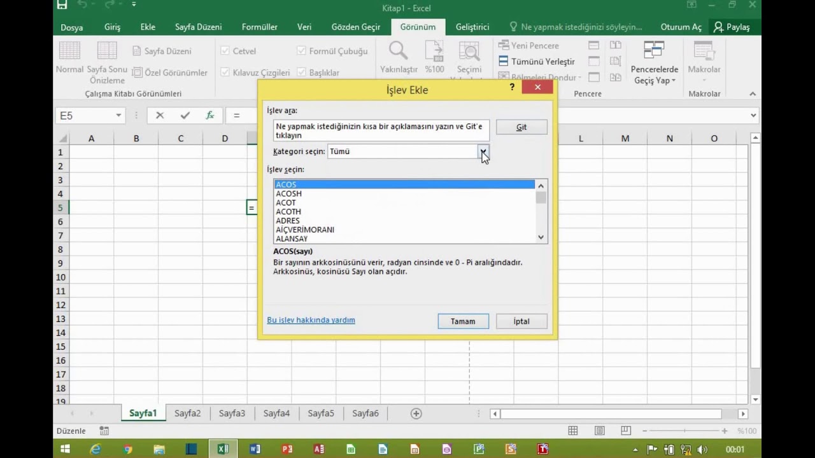Collapse the ribbon with the arrow
Viewport: 815px width, 458px height.
coord(753,94)
